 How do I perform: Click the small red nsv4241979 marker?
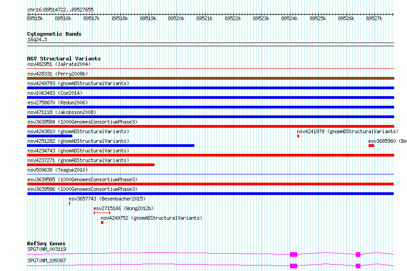coord(298,136)
